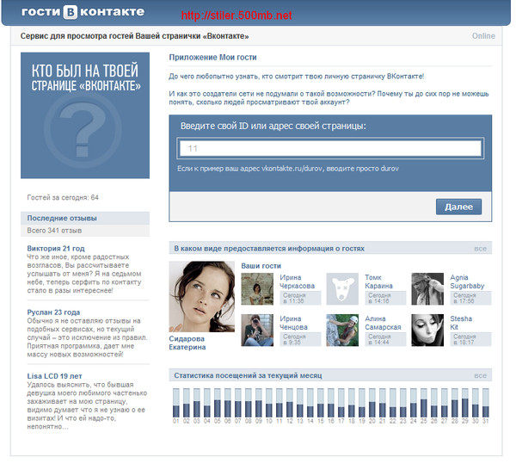Click the Всего 341 отзыв text
This screenshot has height=476, width=516.
pyautogui.click(x=54, y=231)
